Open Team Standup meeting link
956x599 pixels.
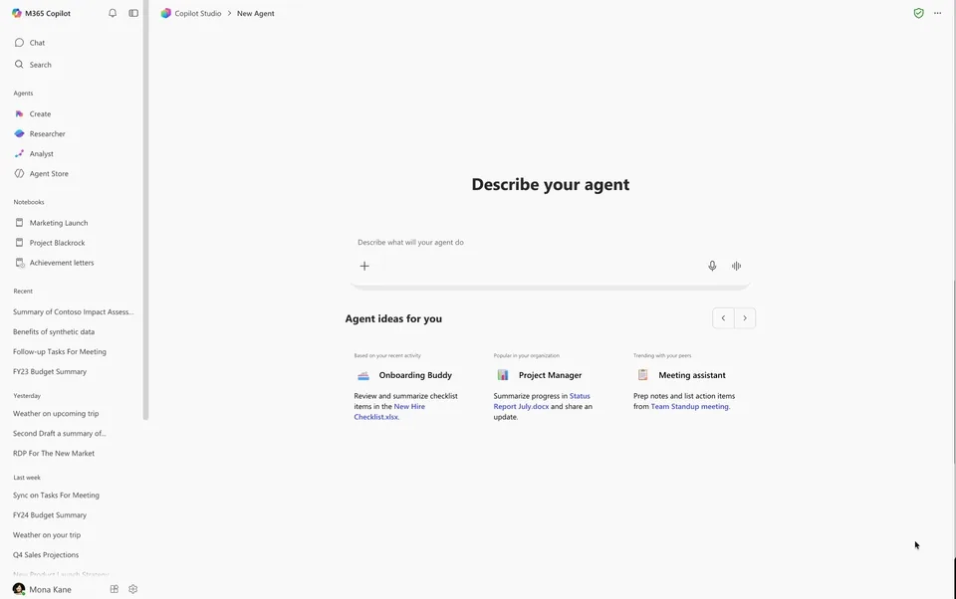[689, 406]
